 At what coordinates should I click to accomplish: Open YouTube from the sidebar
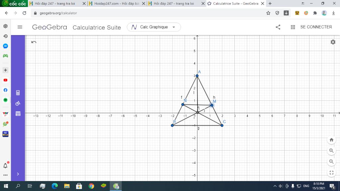click(5, 80)
